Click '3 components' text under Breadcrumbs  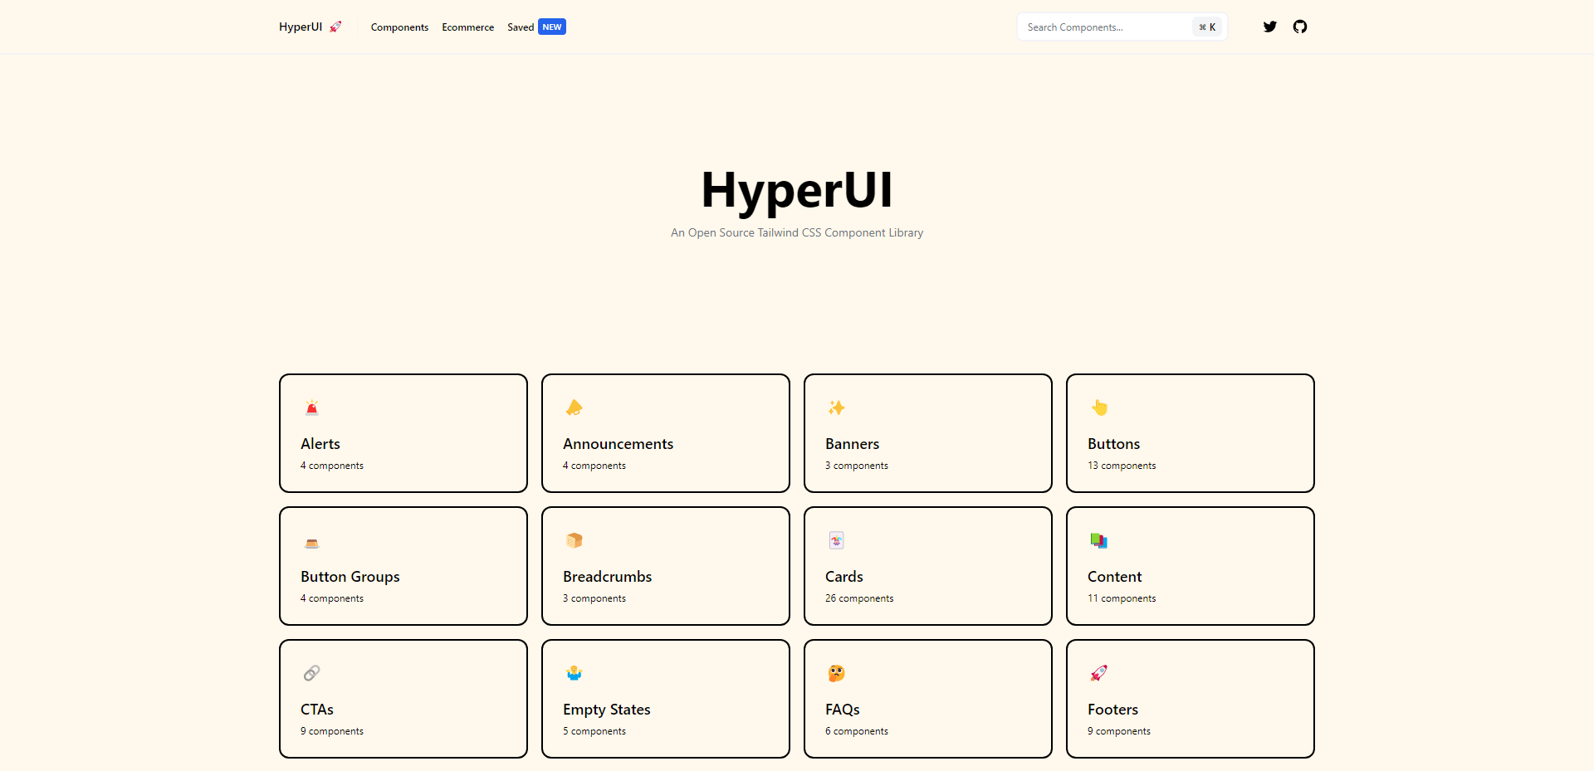point(594,598)
